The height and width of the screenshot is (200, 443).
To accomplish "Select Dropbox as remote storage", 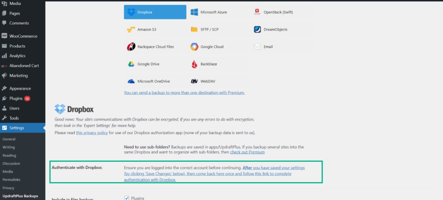I will [x=155, y=12].
